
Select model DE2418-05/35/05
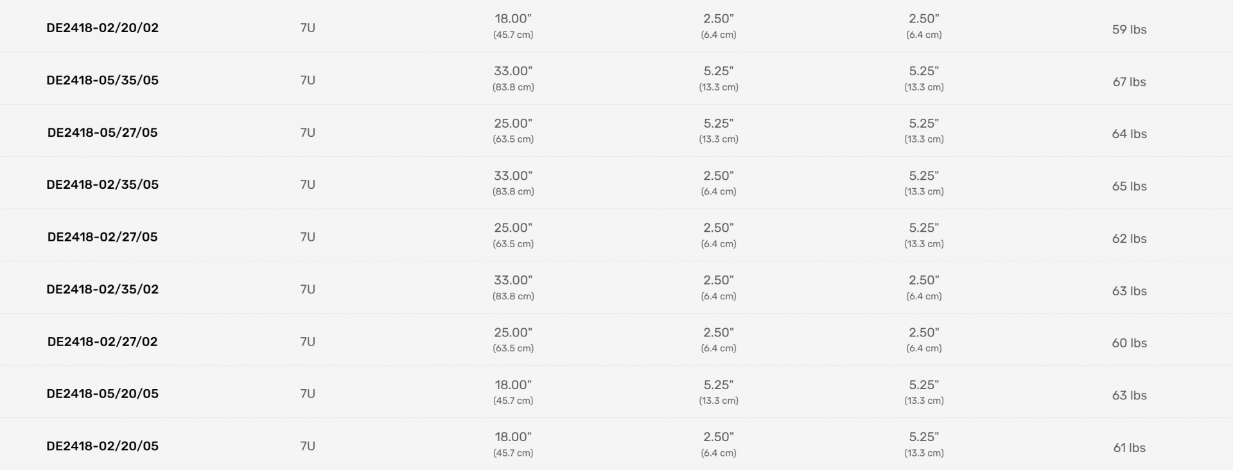[102, 80]
